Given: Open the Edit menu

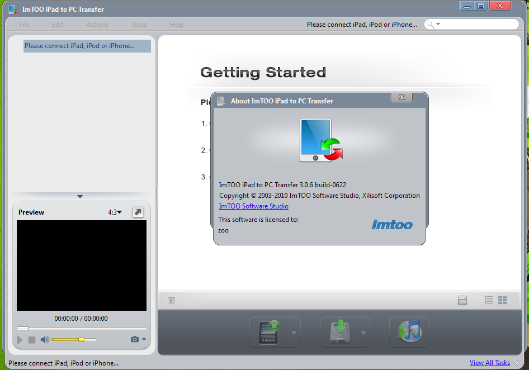Looking at the screenshot, I should (58, 25).
